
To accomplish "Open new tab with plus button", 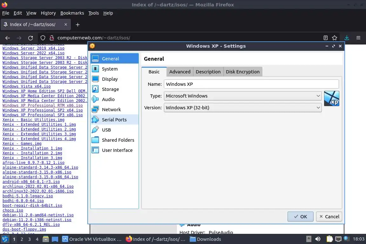I will pos(78,24).
